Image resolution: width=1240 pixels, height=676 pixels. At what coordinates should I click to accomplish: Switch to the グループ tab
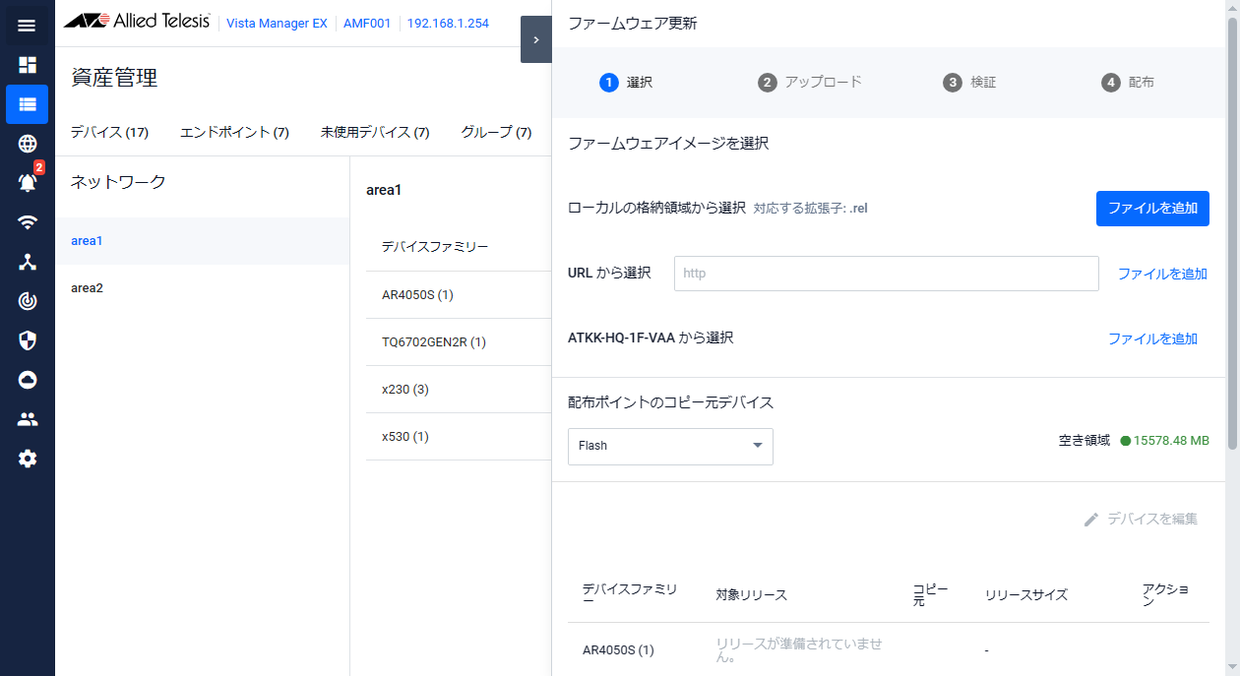(x=496, y=132)
